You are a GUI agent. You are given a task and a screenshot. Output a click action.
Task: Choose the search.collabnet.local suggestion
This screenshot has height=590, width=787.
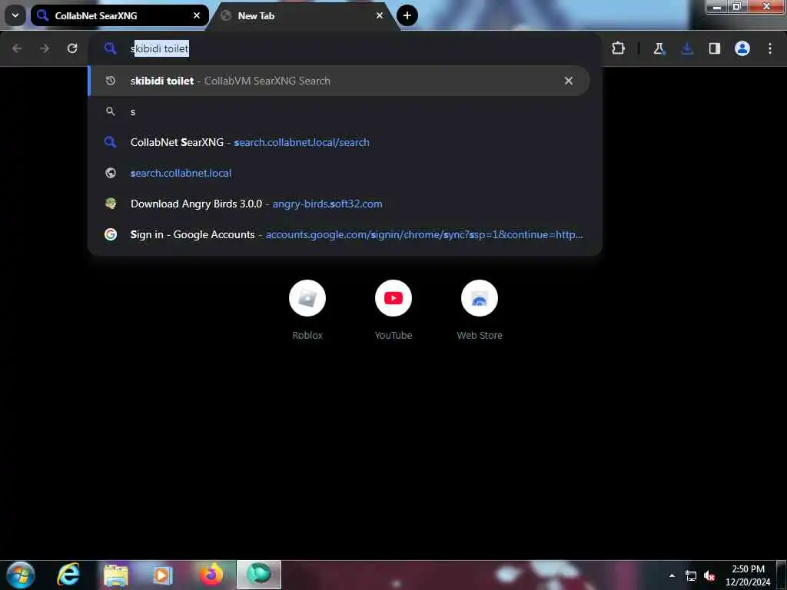coord(345,173)
